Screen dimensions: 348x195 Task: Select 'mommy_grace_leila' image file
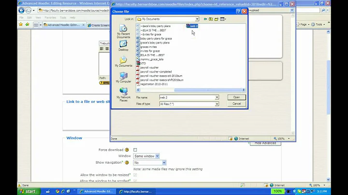(150, 59)
